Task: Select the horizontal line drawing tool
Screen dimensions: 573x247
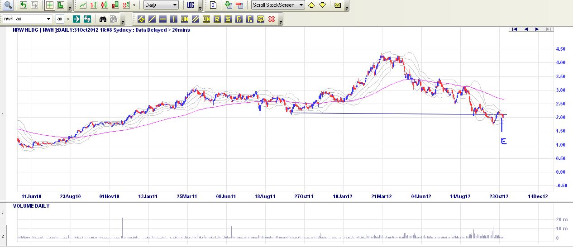Action: (162, 19)
